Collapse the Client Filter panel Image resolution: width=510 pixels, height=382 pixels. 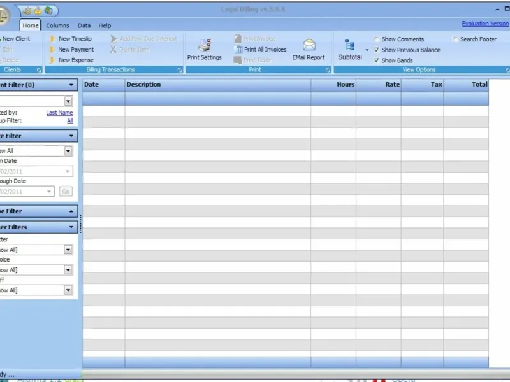click(71, 85)
